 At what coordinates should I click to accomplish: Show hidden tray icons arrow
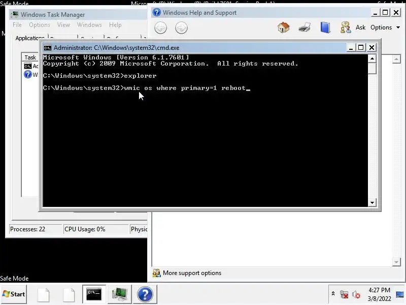(x=333, y=294)
